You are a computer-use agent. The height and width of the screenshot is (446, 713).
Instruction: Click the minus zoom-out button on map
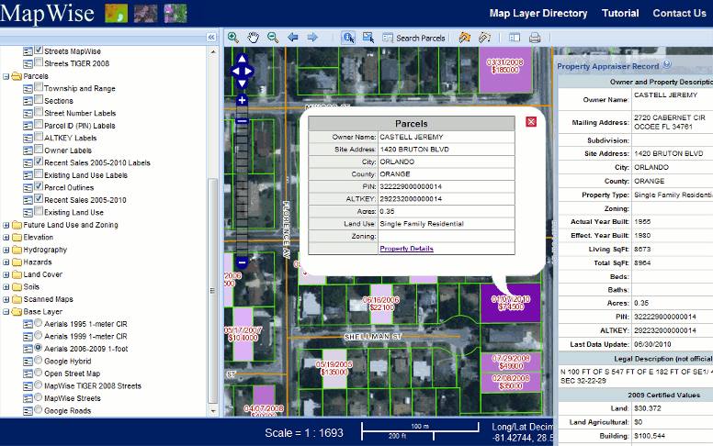(242, 262)
